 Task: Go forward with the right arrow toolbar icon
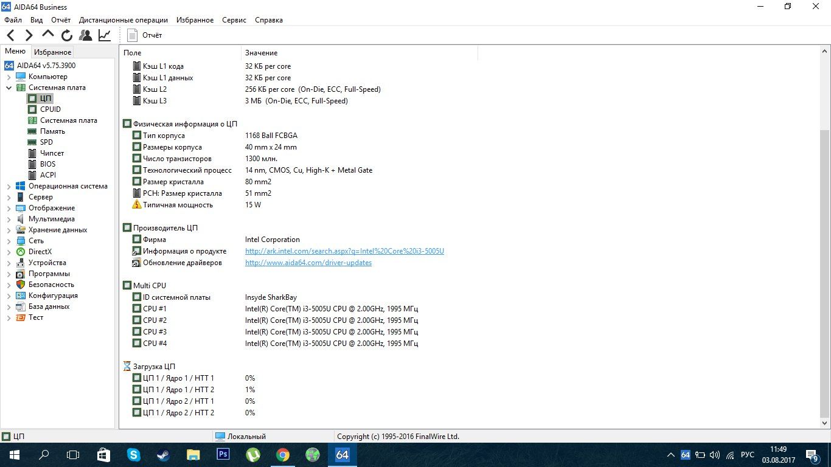click(29, 35)
